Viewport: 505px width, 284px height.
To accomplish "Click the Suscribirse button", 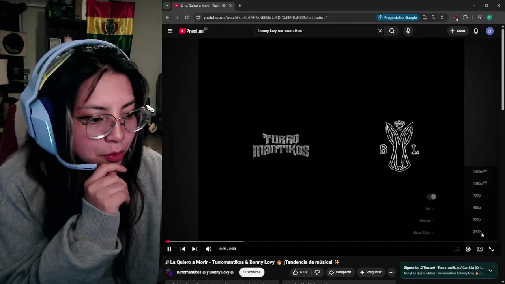I will coord(252,272).
